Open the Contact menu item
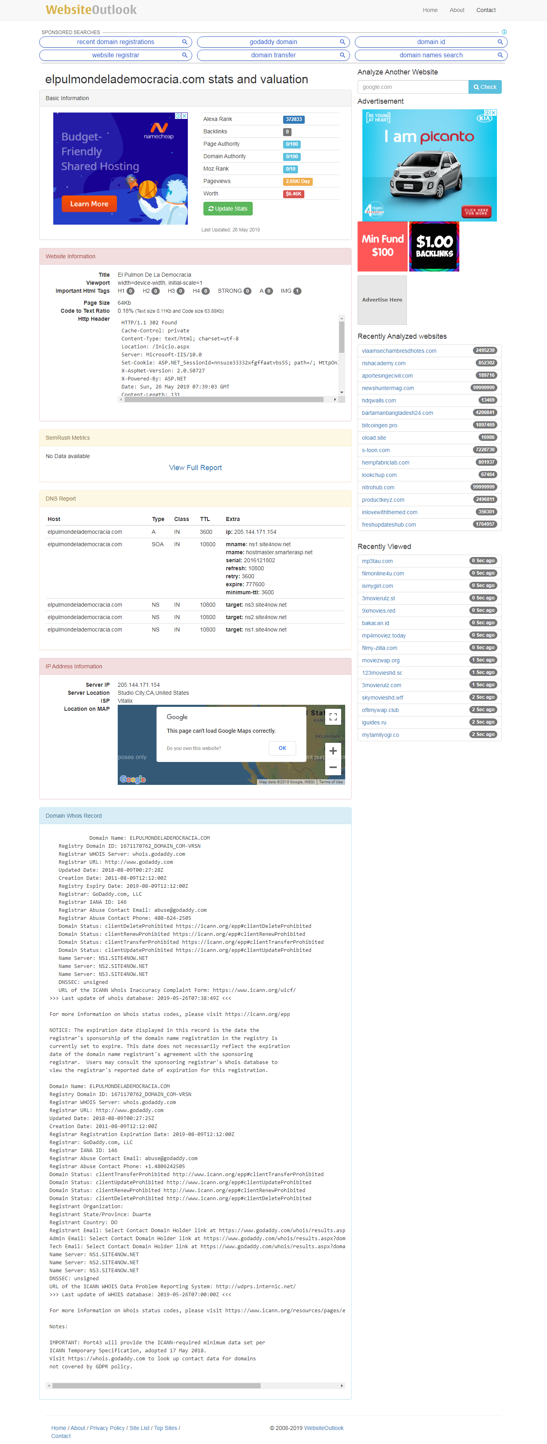547x1444 pixels. point(486,10)
